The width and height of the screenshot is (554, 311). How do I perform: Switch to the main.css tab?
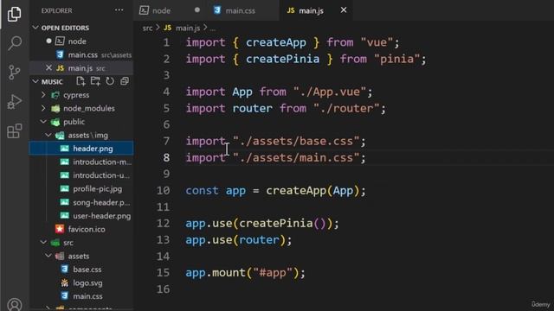coord(241,10)
